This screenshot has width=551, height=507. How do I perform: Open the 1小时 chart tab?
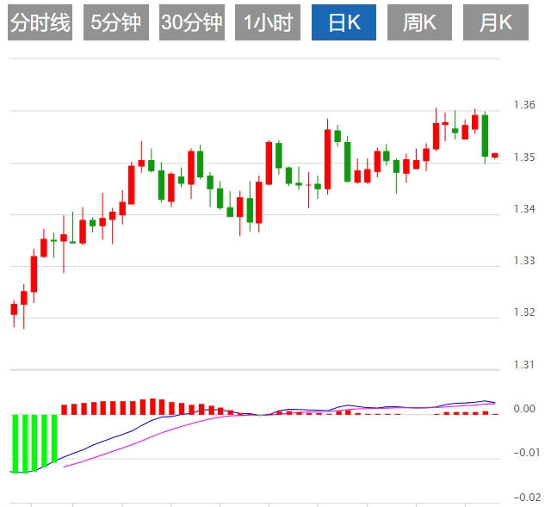(x=268, y=22)
